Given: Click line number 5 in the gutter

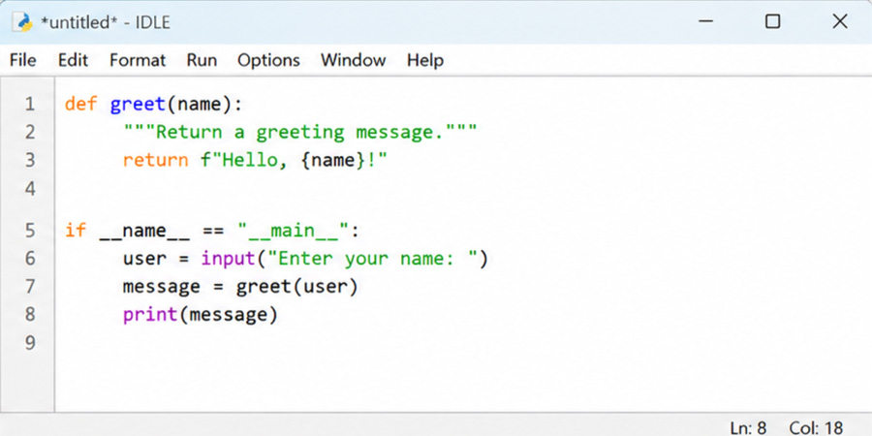Looking at the screenshot, I should pos(29,231).
